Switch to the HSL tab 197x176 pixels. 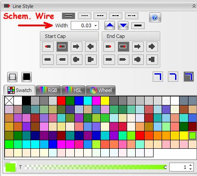click(x=73, y=90)
